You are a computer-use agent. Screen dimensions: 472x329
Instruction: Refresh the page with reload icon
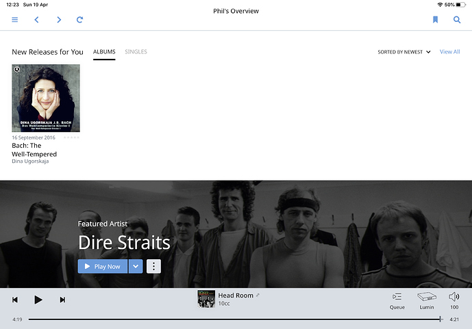click(x=79, y=20)
